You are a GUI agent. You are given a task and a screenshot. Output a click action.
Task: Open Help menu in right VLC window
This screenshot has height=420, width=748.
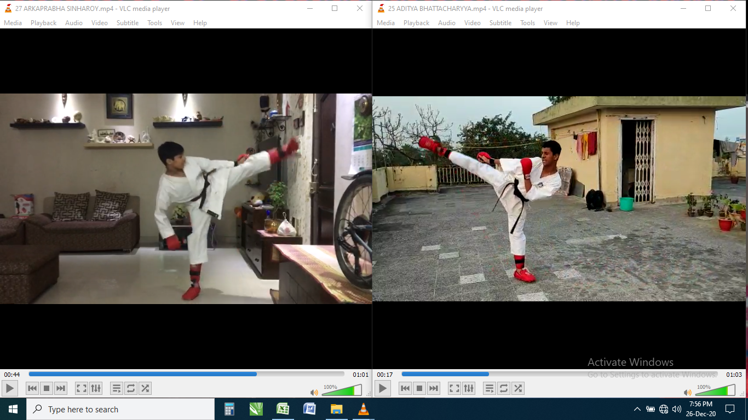[573, 23]
